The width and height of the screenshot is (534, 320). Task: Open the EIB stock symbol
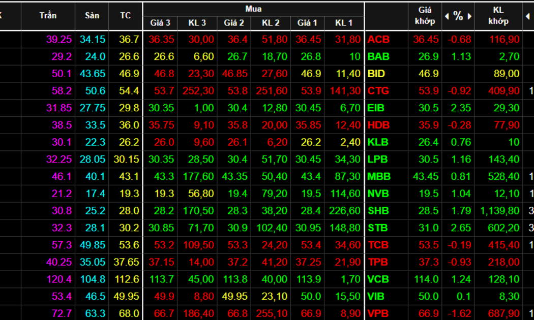tap(376, 108)
